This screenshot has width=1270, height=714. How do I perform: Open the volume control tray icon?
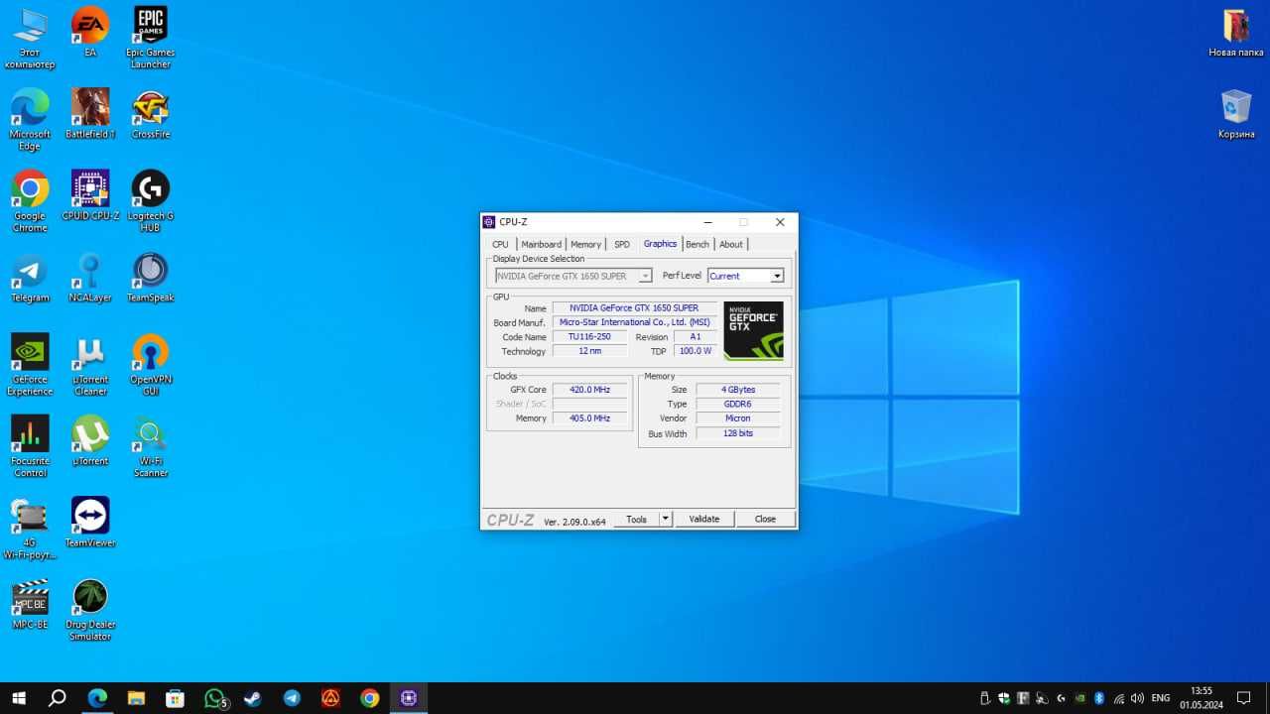coord(1137,698)
